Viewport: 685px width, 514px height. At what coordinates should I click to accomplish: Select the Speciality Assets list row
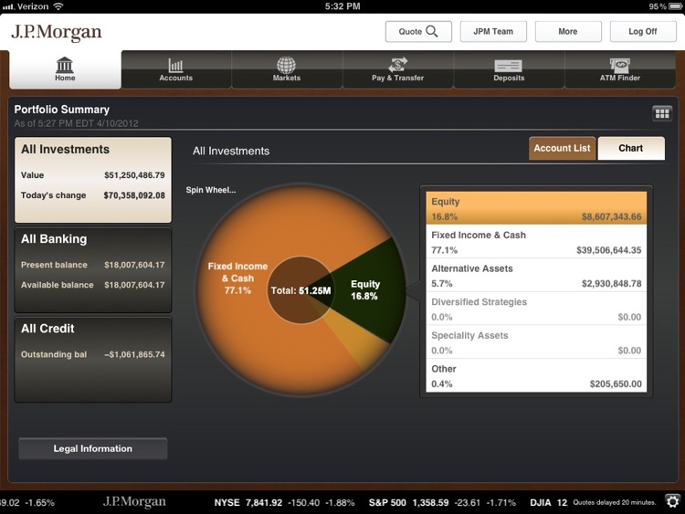[536, 342]
